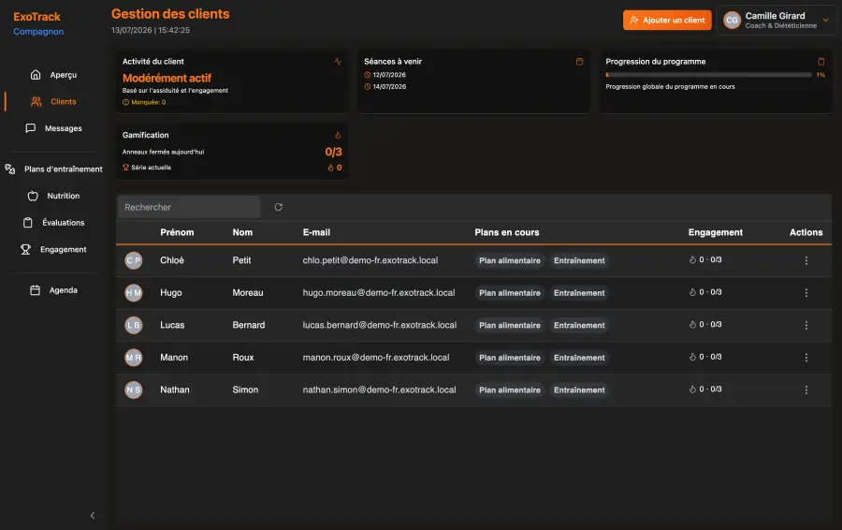Sort by the Nom column header
This screenshot has width=842, height=530.
[242, 232]
